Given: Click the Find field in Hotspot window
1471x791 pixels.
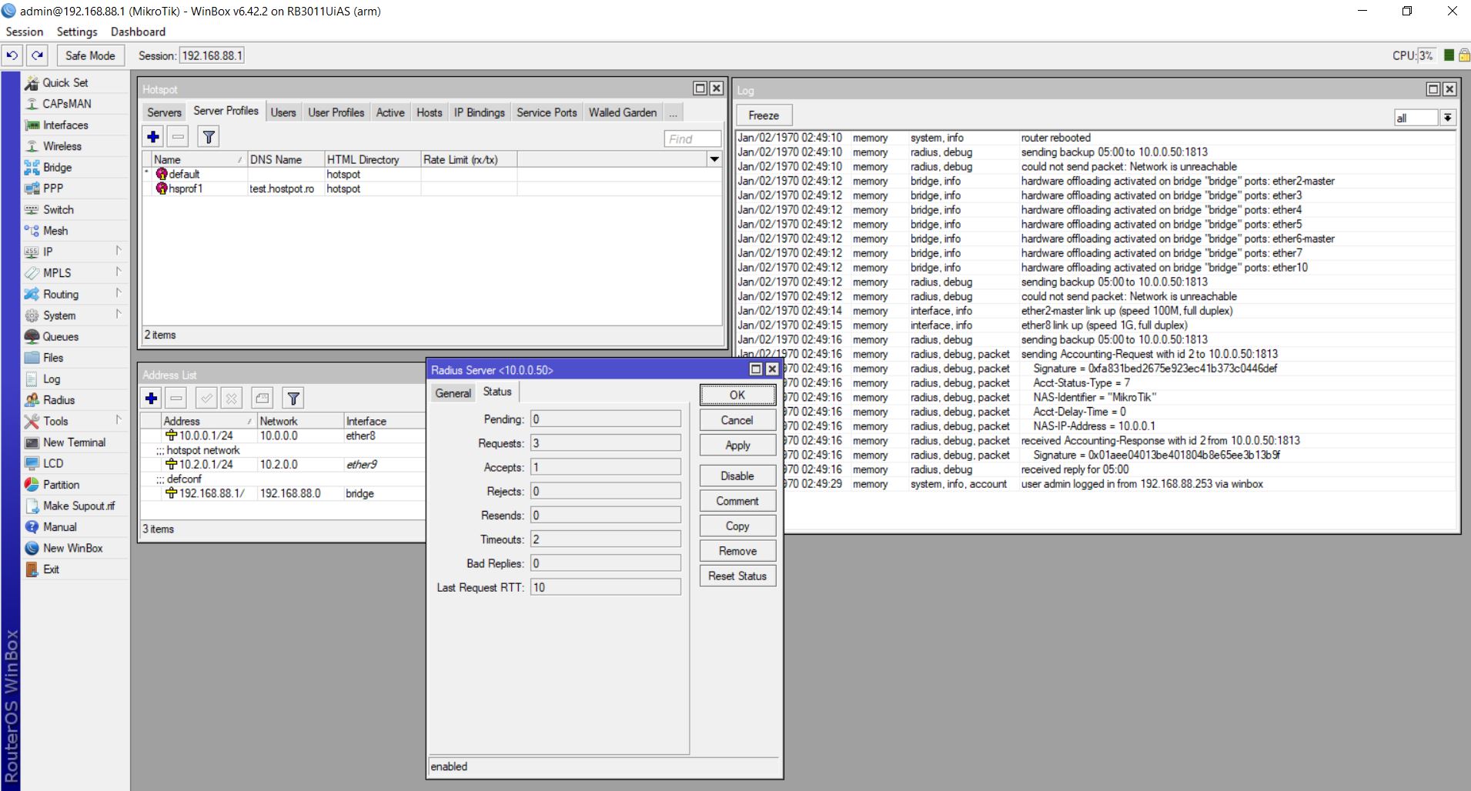Looking at the screenshot, I should 692,139.
